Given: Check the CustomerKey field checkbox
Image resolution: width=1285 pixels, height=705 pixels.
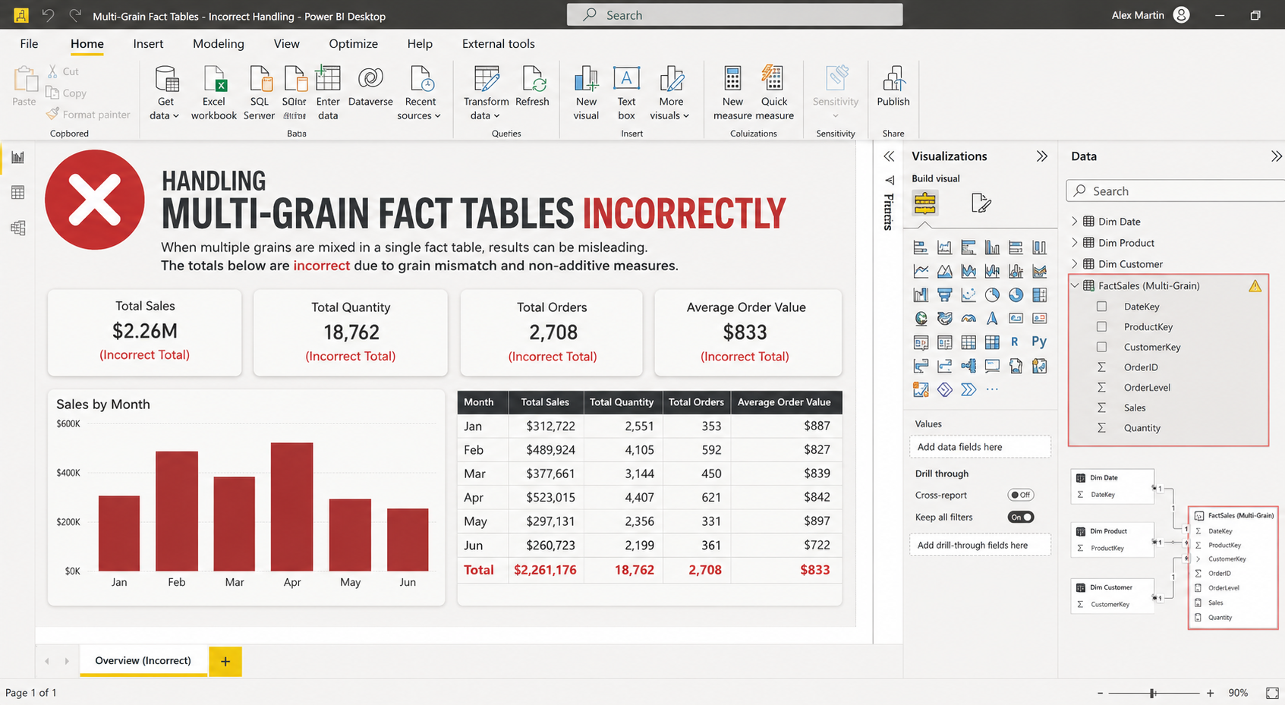Looking at the screenshot, I should click(x=1101, y=347).
